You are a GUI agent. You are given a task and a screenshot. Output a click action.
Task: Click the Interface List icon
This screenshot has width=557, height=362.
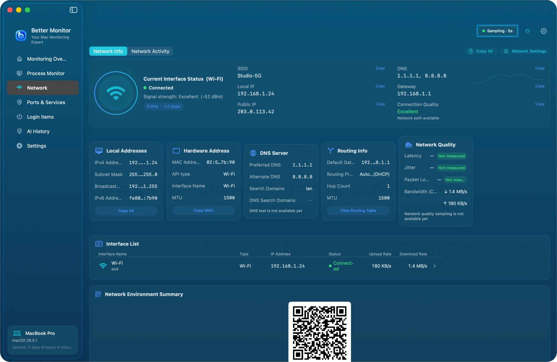pos(99,244)
